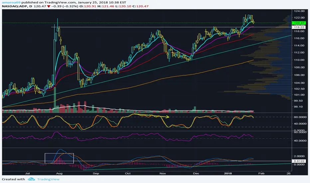Click the change text −0.39 (−0.32%)

coord(65,6)
